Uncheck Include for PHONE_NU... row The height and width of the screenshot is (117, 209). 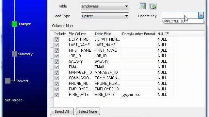click(56, 84)
